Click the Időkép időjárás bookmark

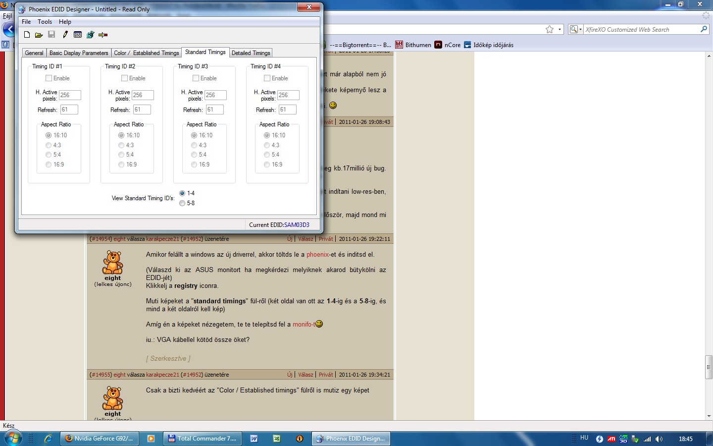coord(489,45)
